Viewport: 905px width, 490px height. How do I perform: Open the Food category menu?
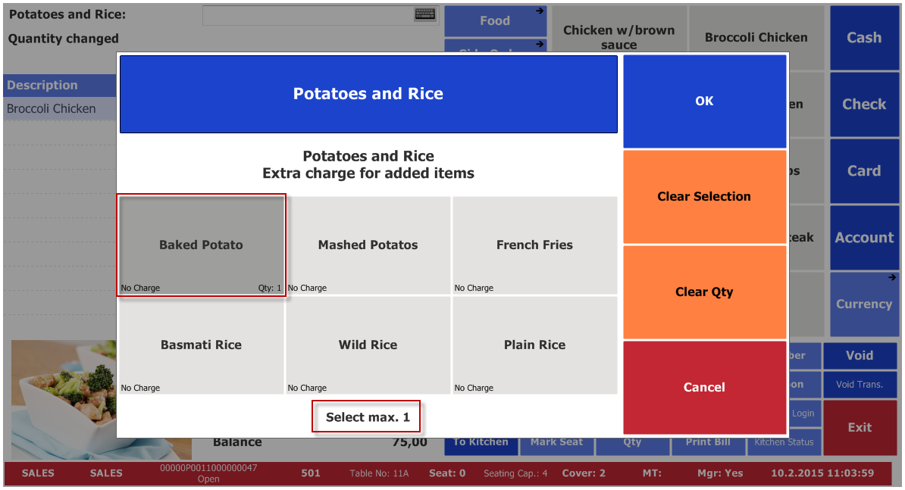click(x=495, y=20)
